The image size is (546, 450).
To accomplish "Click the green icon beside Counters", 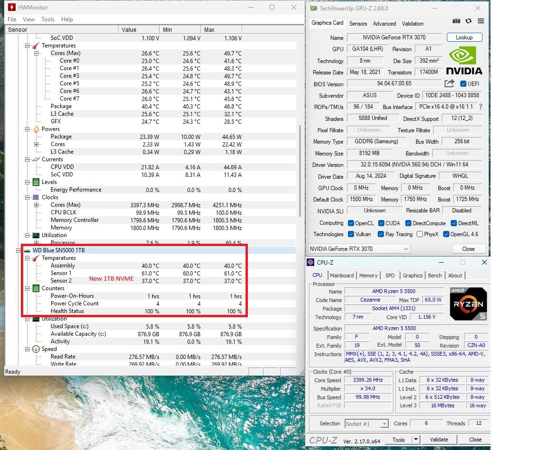I will click(36, 288).
